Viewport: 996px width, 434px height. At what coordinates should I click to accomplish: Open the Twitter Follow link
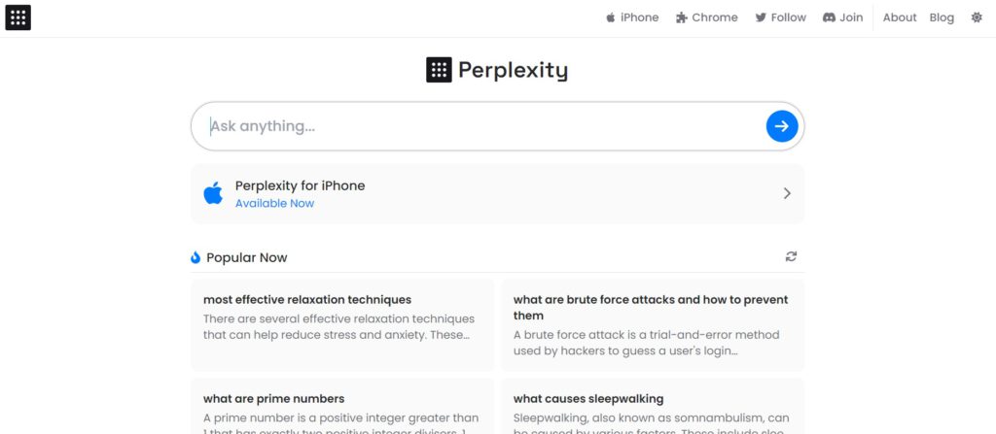coord(781,17)
